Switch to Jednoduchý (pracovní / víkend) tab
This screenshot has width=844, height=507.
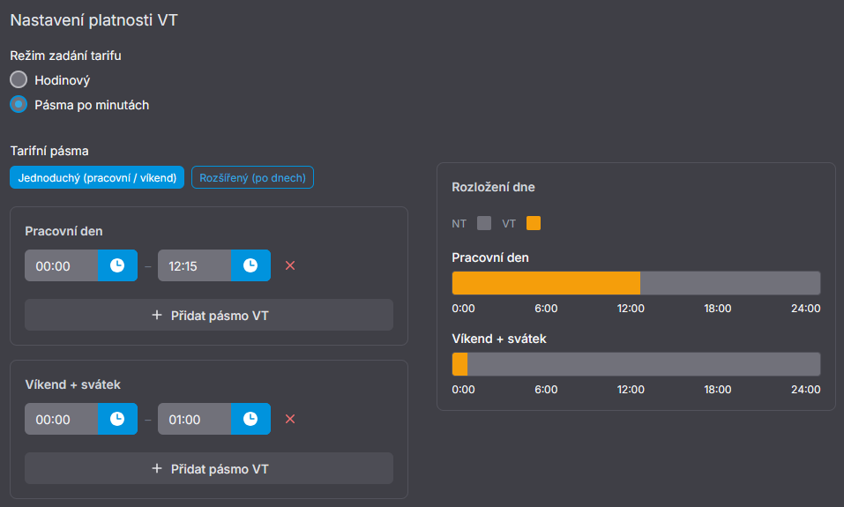click(97, 177)
